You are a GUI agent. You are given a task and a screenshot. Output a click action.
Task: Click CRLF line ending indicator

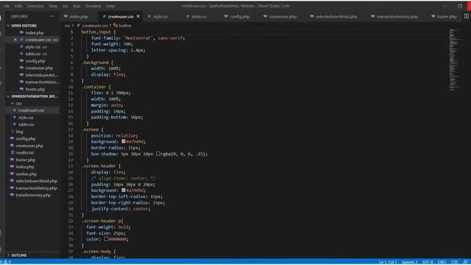click(x=442, y=262)
